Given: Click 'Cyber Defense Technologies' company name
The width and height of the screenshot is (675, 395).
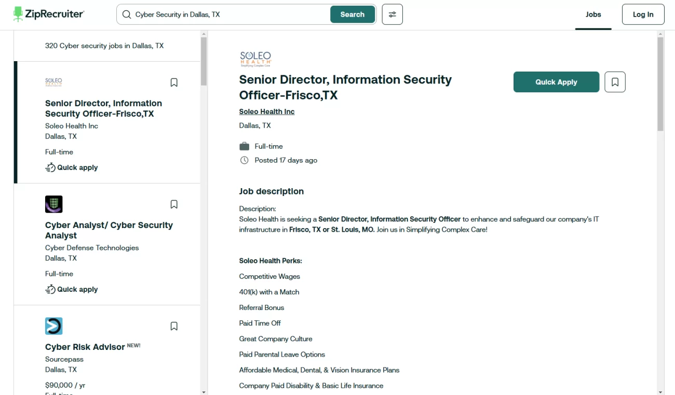Looking at the screenshot, I should (x=92, y=248).
